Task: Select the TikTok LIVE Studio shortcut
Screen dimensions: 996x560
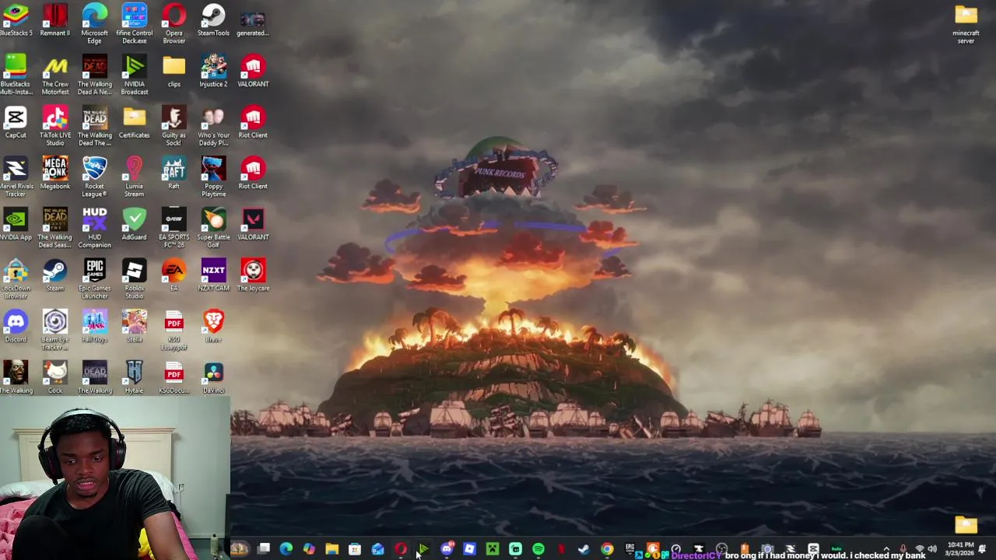Action: 55,126
